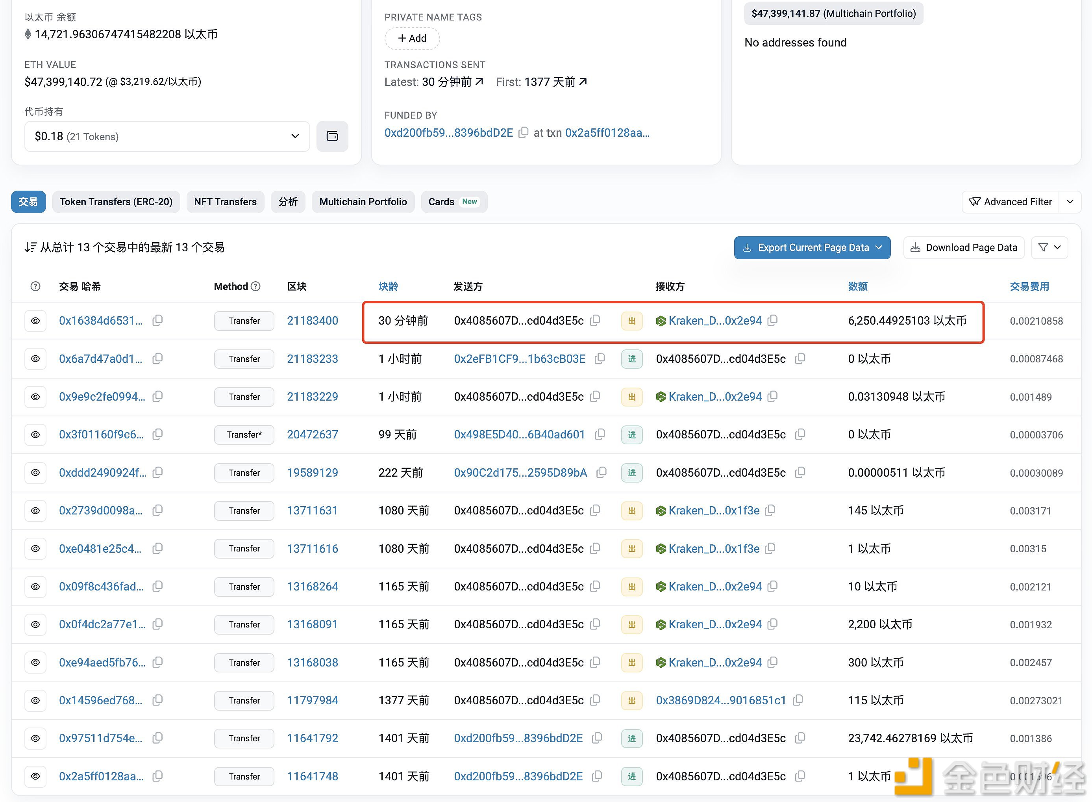
Task: Open Method column help icon
Action: 255,286
